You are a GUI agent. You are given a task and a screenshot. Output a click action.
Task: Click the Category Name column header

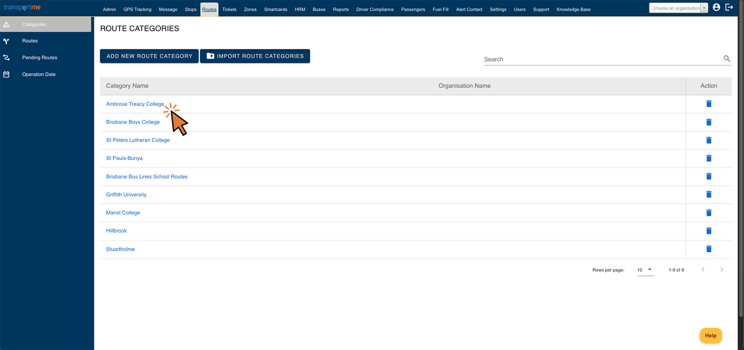pyautogui.click(x=127, y=86)
